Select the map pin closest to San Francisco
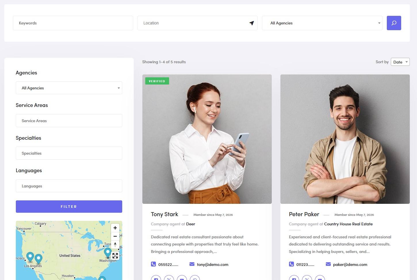417x280 pixels. 30,257
